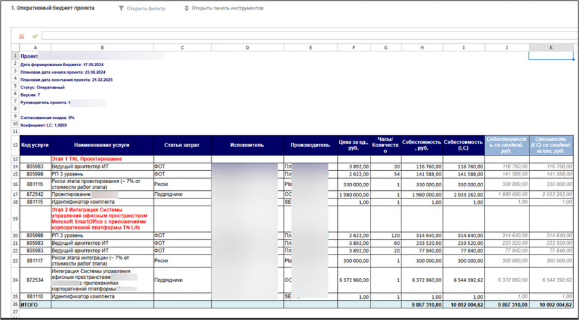Screen dimensions: 579x320
Task: Click 'Наименование услуги' header cell
Action: [102, 145]
